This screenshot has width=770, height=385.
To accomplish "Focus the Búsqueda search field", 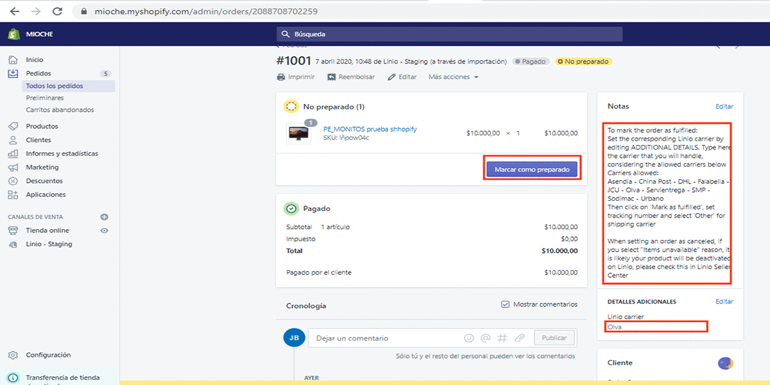I will pos(449,34).
